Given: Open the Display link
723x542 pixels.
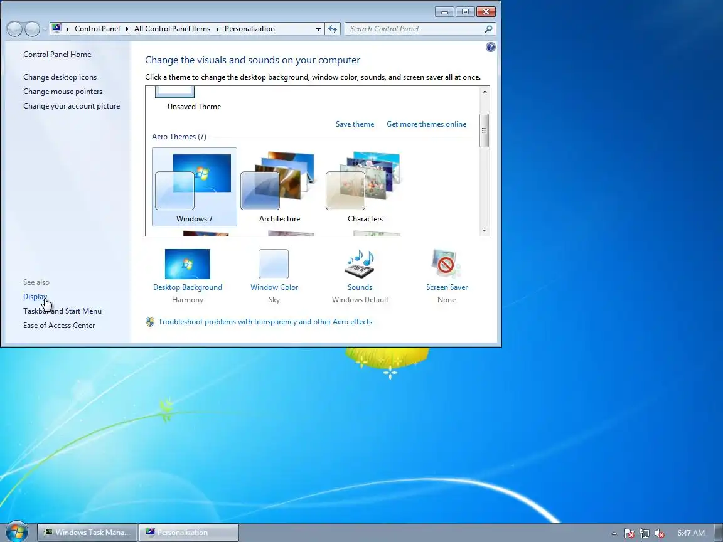Looking at the screenshot, I should click(x=35, y=296).
